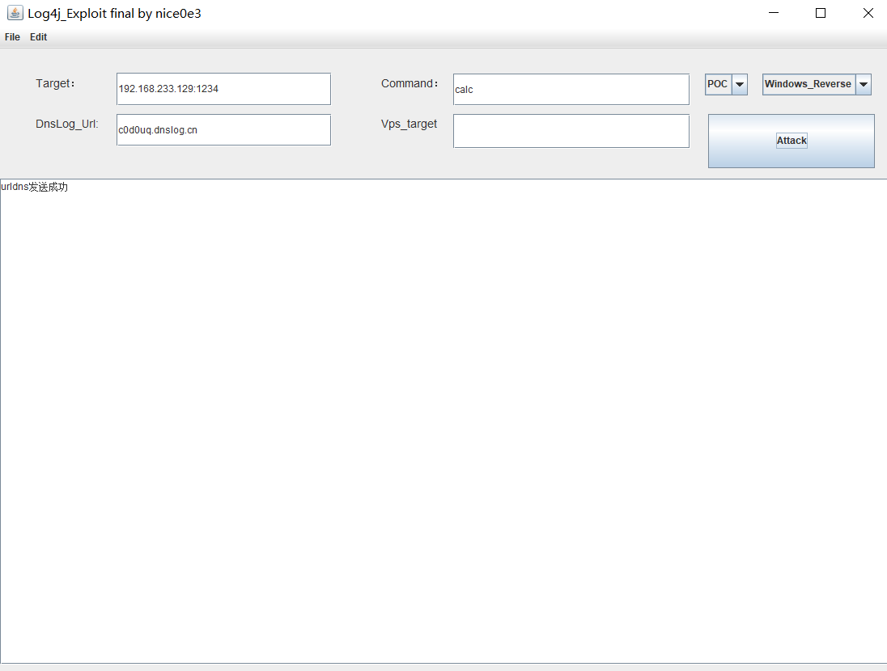
Task: Click the Vps_target label
Action: (x=409, y=124)
